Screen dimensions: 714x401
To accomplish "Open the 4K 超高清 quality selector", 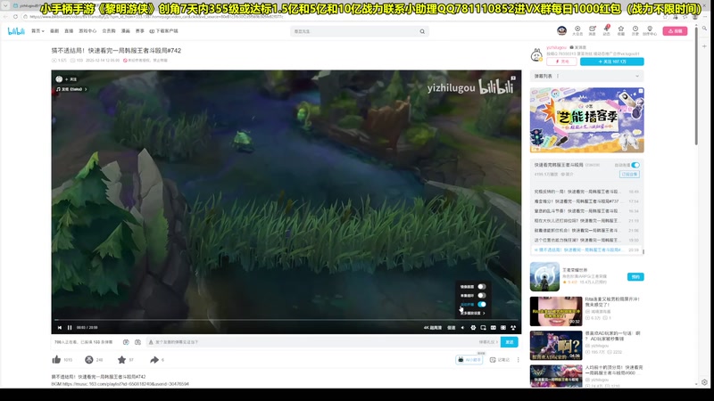I will (432, 327).
